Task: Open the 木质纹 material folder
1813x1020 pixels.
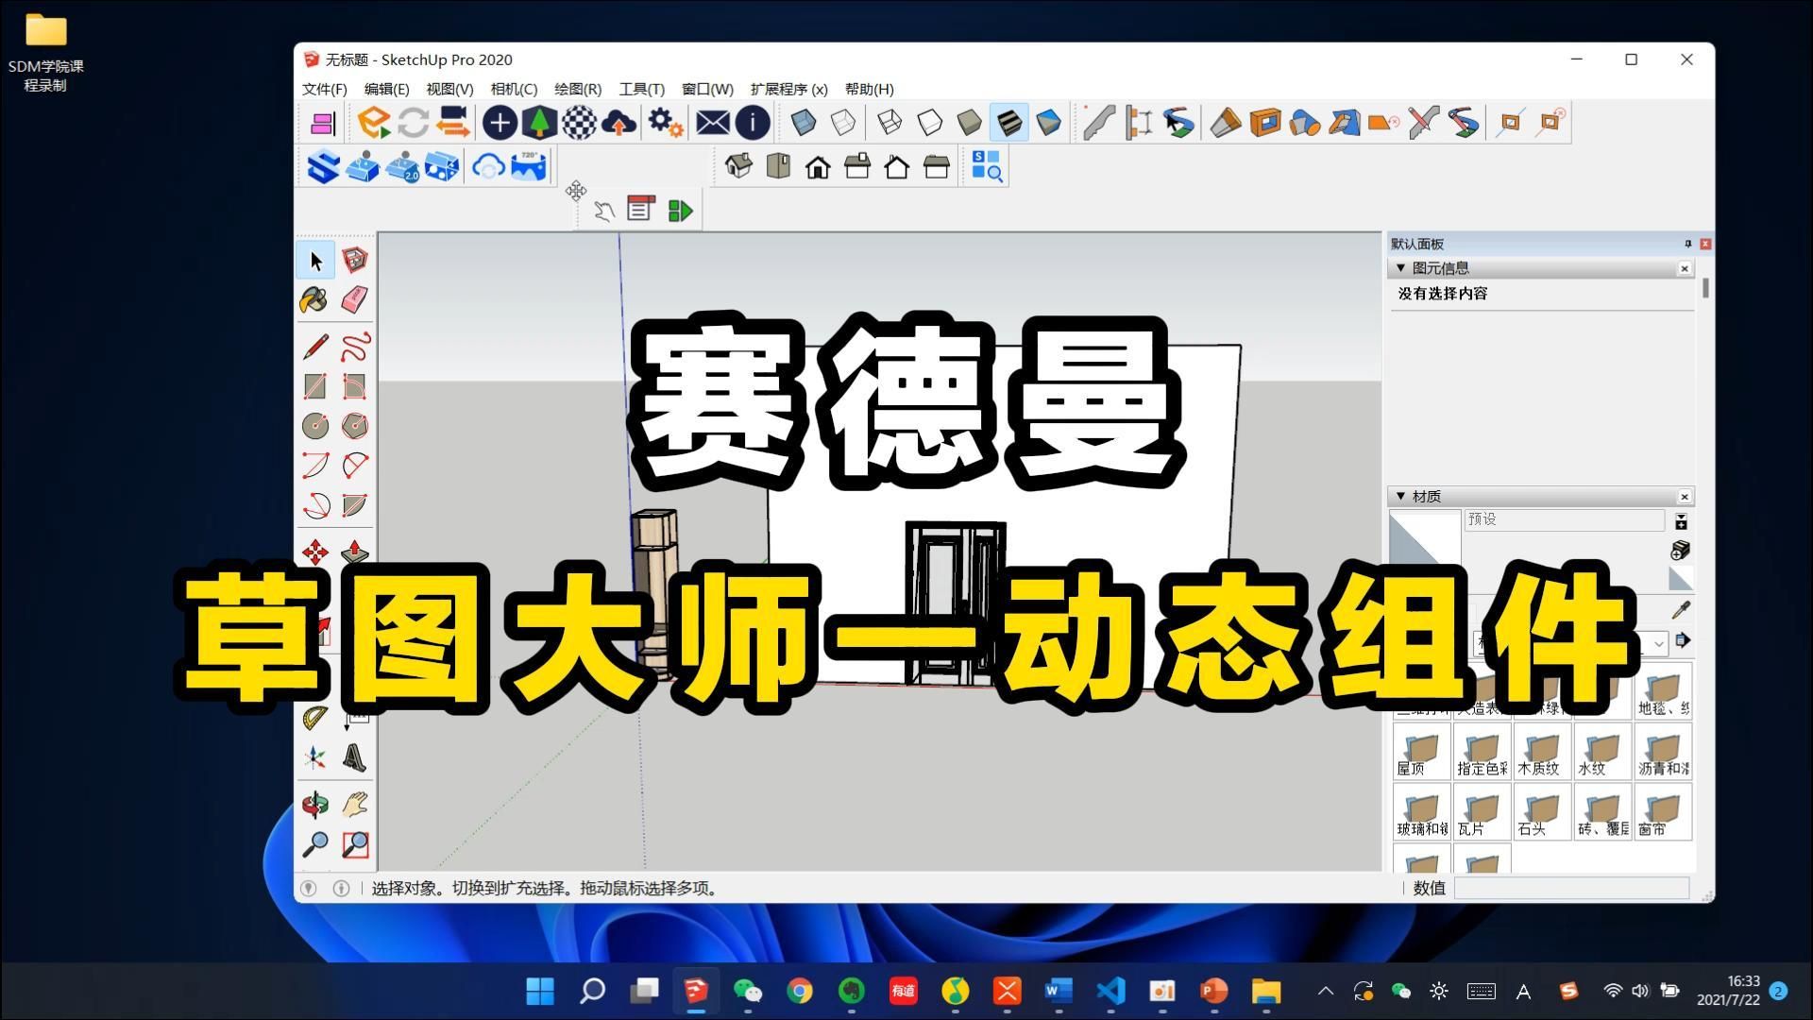Action: click(1542, 753)
